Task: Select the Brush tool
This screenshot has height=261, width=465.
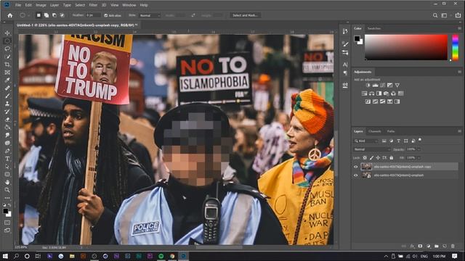Action: (7, 96)
